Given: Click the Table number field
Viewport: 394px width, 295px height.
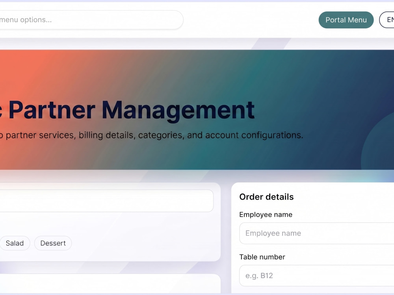Looking at the screenshot, I should pyautogui.click(x=317, y=276).
